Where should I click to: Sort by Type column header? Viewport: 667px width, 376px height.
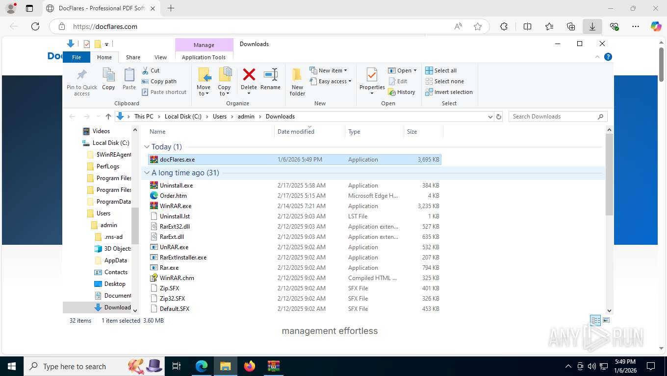click(374, 131)
